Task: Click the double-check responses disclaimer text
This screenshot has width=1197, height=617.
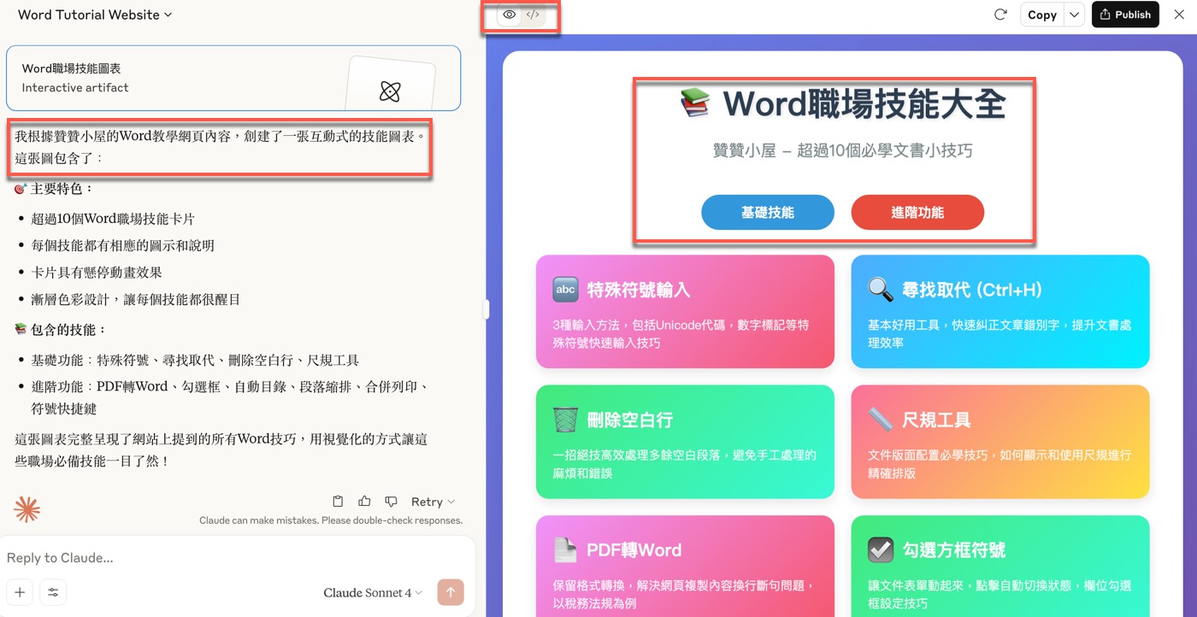Action: 331,520
